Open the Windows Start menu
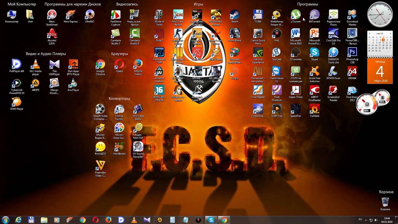The width and height of the screenshot is (398, 224). [x=6, y=220]
